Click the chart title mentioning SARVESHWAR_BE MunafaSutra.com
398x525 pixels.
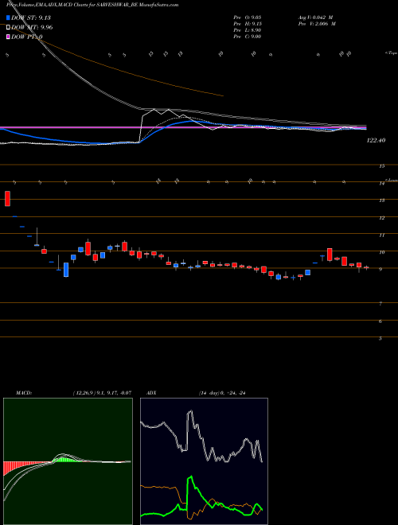[x=92, y=5]
